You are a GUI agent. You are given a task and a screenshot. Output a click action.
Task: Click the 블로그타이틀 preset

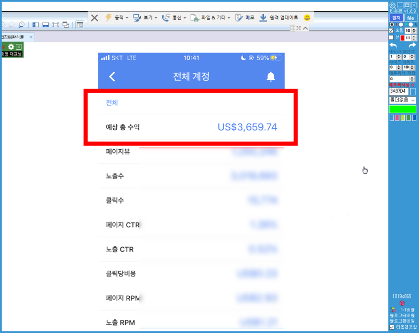(402, 315)
